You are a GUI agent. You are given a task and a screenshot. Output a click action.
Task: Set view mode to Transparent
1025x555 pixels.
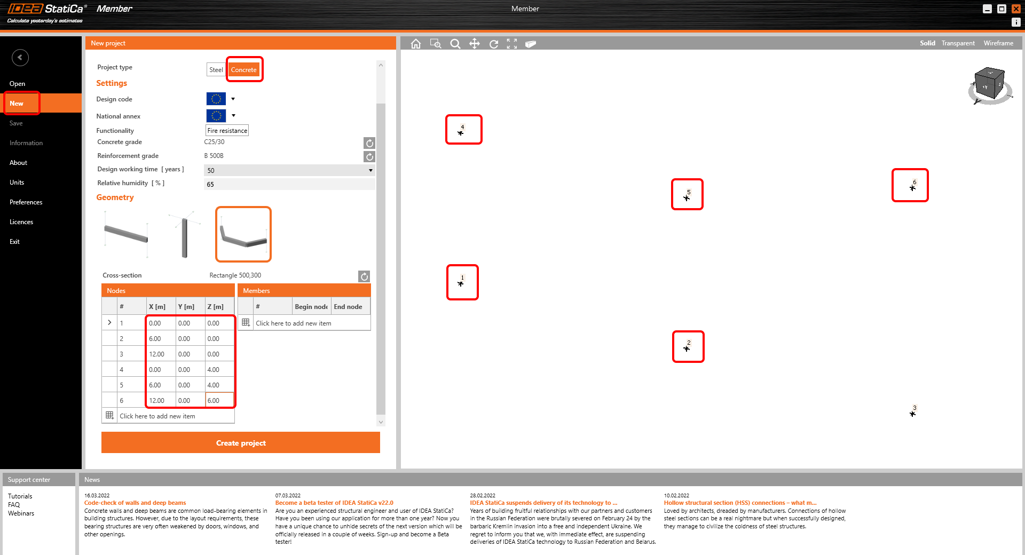pos(958,43)
